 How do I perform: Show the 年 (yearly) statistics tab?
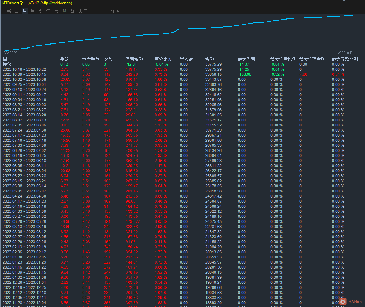[x=49, y=11]
